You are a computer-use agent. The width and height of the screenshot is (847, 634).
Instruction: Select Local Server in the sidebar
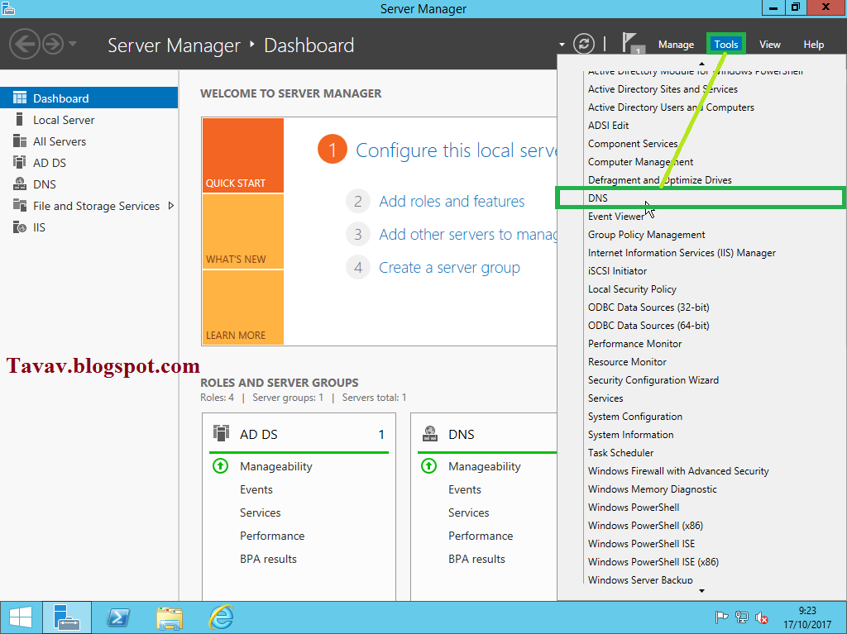click(x=63, y=120)
